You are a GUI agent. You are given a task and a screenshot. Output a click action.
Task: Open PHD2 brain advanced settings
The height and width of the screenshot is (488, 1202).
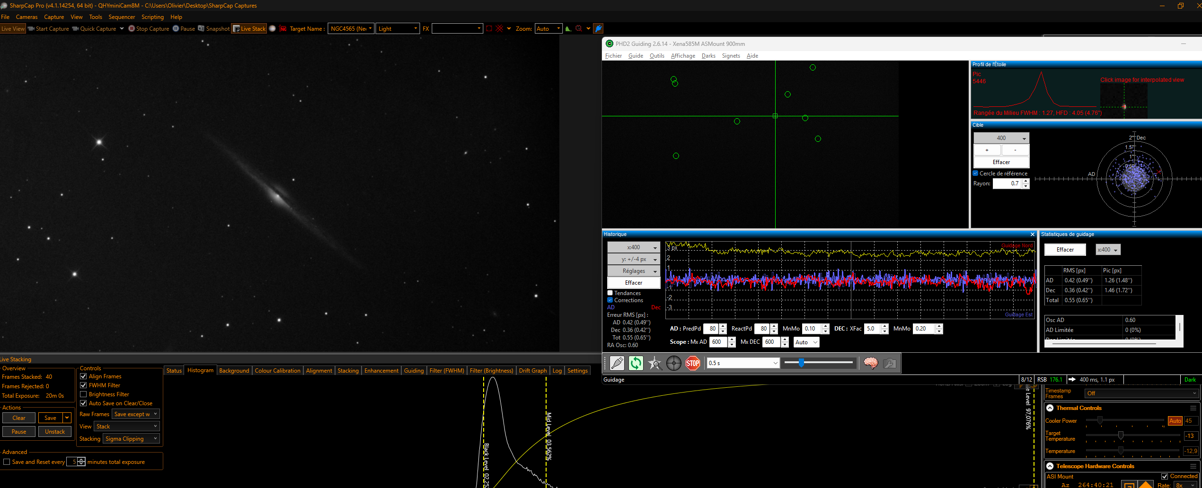(x=871, y=363)
